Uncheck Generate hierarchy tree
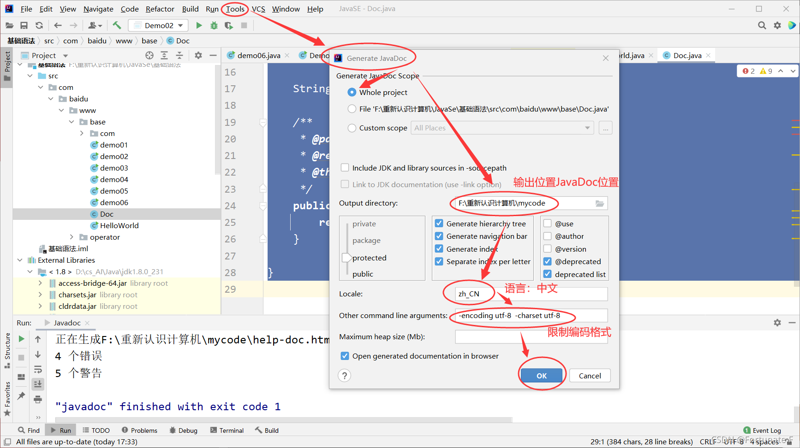 coord(439,224)
